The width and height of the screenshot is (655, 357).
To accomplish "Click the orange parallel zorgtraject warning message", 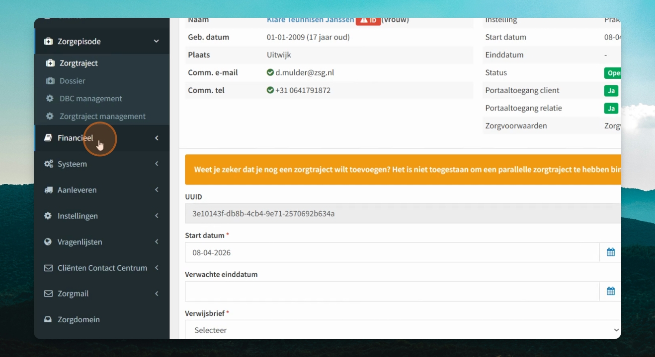I will pyautogui.click(x=403, y=170).
